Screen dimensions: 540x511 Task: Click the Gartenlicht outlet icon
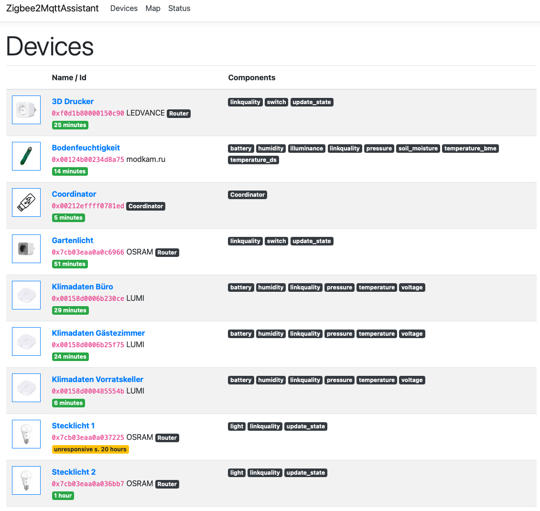click(x=26, y=248)
